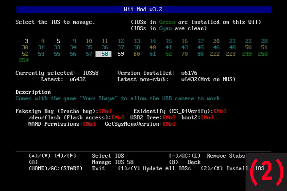Select IOS 12 in the list
This screenshot has width=287, height=191.
[x=121, y=41]
